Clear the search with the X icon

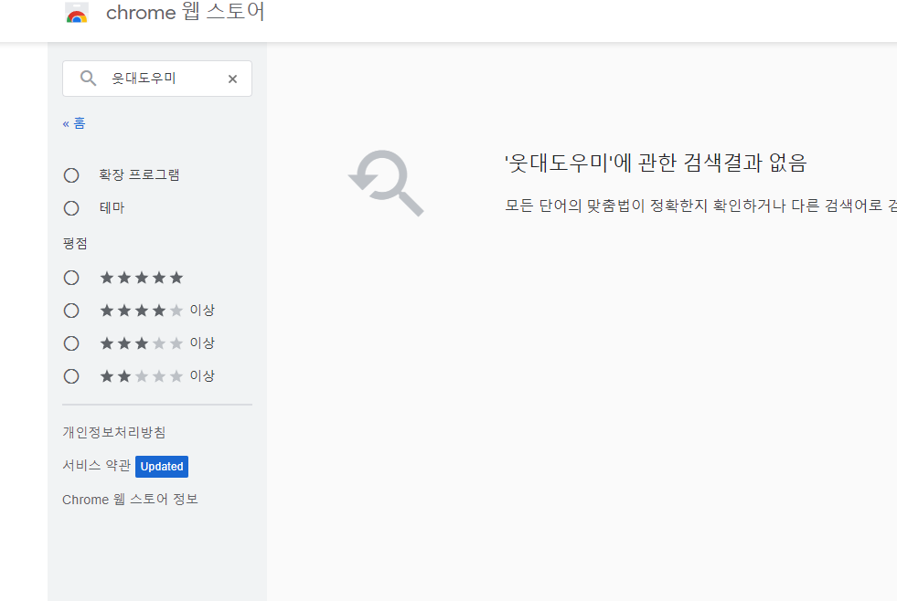click(232, 79)
